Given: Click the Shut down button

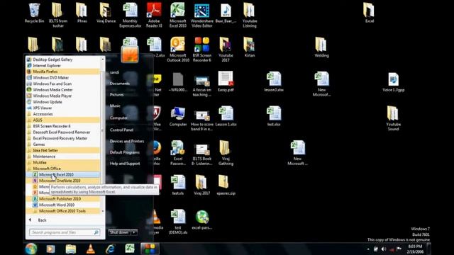Looking at the screenshot, I should (120, 232).
